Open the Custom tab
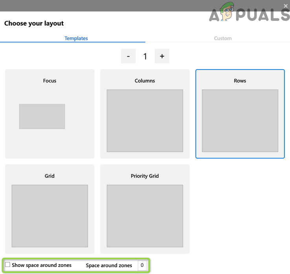The width and height of the screenshot is (290, 274). point(222,38)
